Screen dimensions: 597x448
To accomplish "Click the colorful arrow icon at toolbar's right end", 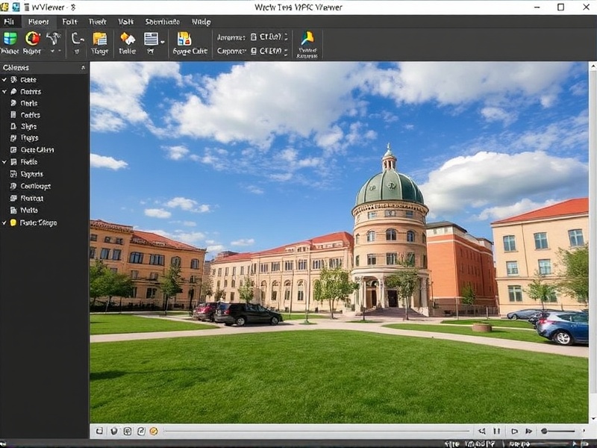I will tap(307, 38).
